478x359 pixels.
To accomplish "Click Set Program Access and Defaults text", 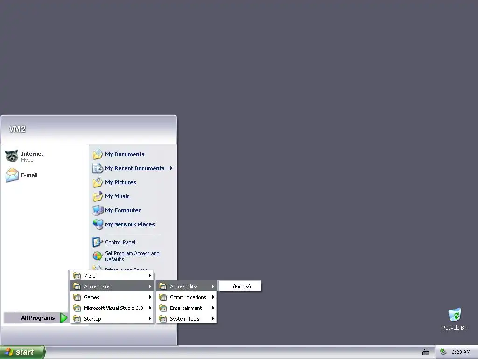I will [x=132, y=257].
